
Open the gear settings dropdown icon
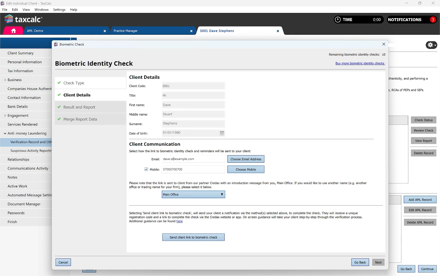click(431, 45)
